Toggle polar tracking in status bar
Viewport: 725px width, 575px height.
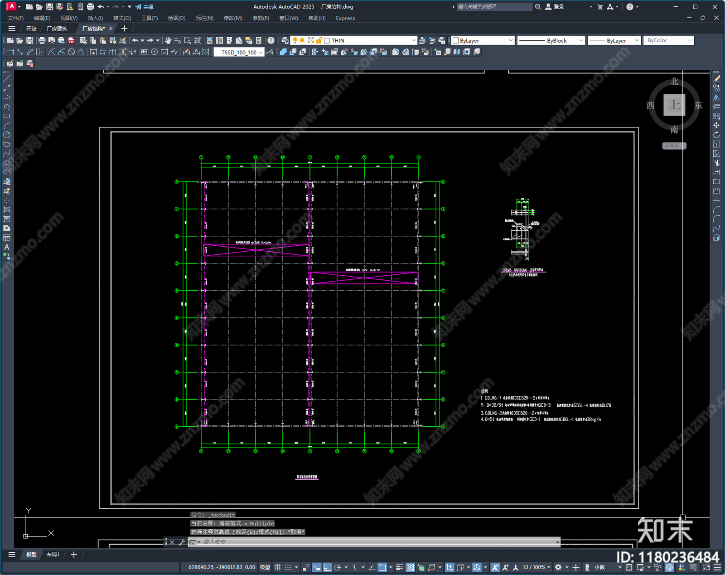337,567
